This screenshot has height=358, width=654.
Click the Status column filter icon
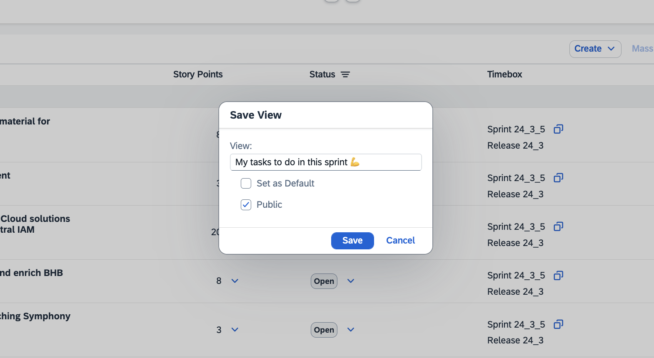click(x=345, y=75)
